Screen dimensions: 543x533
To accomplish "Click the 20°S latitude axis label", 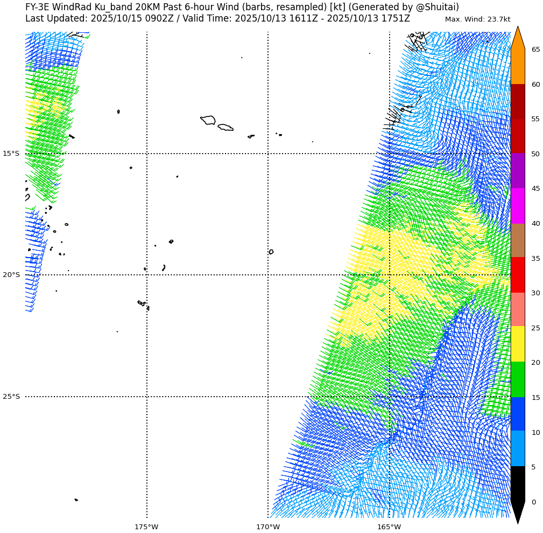I will 11,275.
